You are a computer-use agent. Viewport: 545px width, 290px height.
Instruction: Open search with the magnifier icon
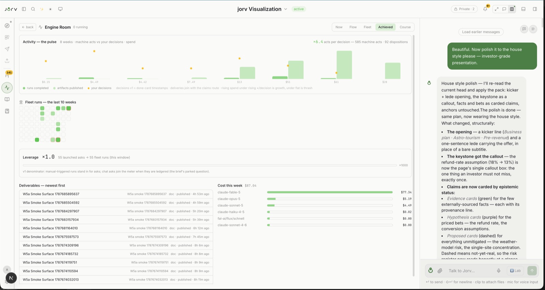pos(33,9)
